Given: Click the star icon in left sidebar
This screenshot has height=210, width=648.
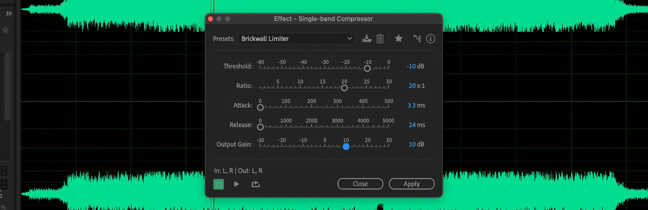Looking at the screenshot, I should 6,30.
